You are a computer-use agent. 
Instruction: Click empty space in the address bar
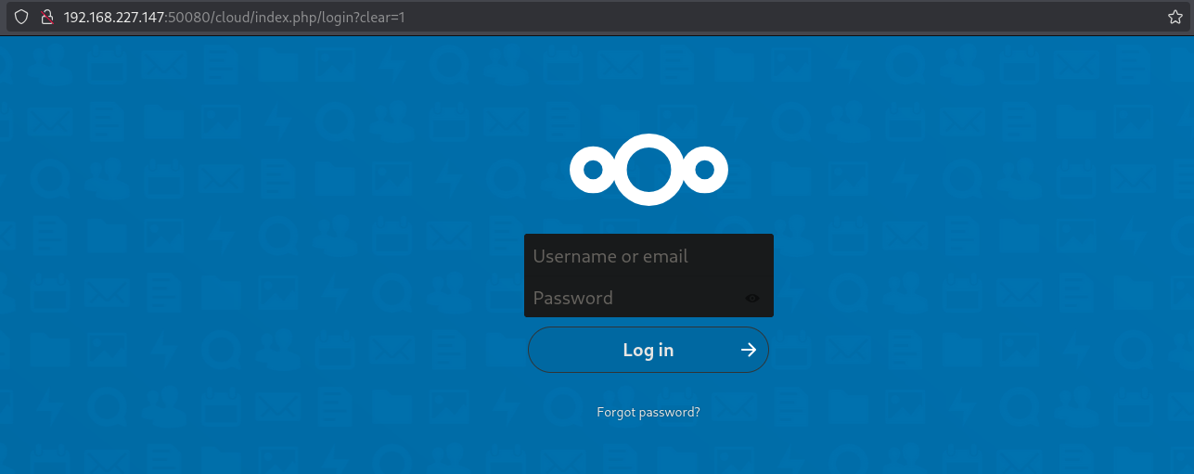pos(742,17)
